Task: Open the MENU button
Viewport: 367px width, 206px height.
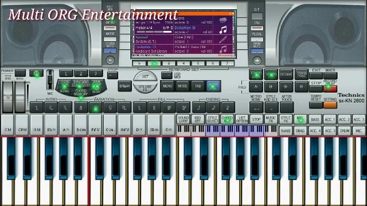Action: (167, 86)
